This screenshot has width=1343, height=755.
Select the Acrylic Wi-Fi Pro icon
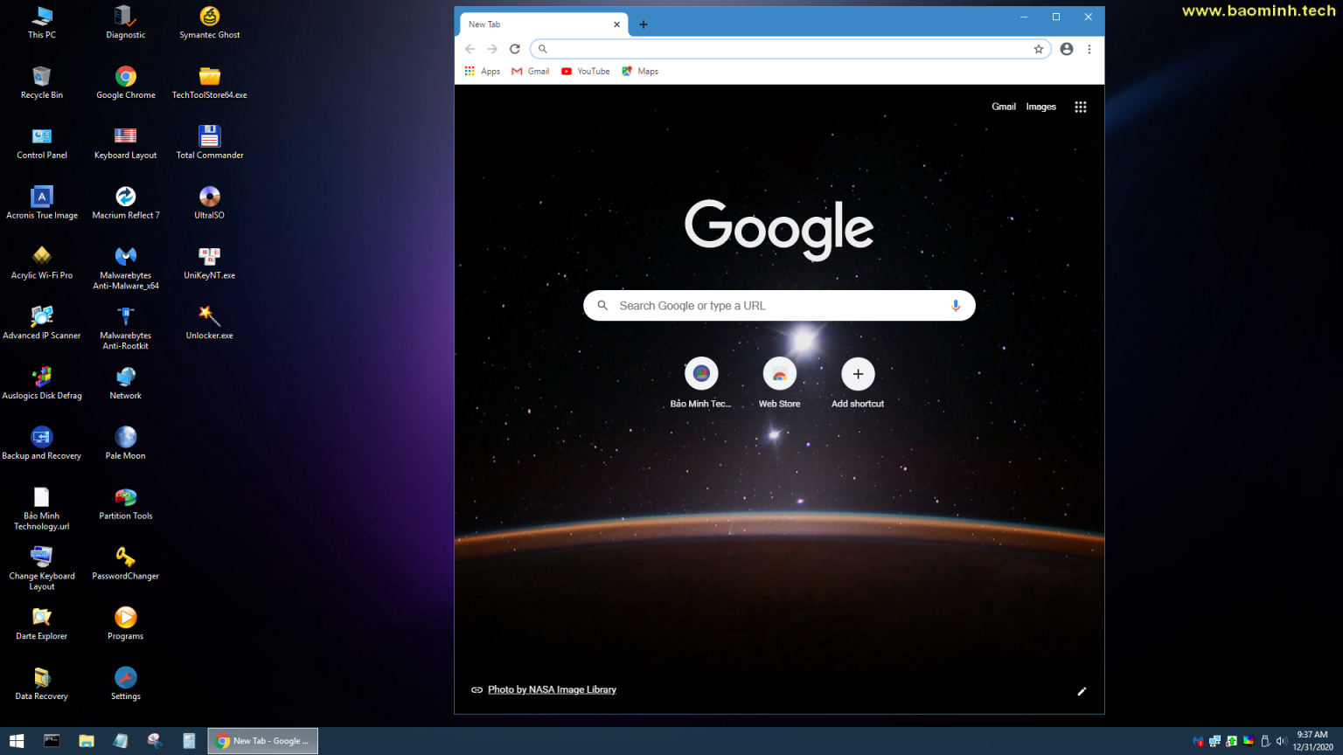(x=41, y=264)
